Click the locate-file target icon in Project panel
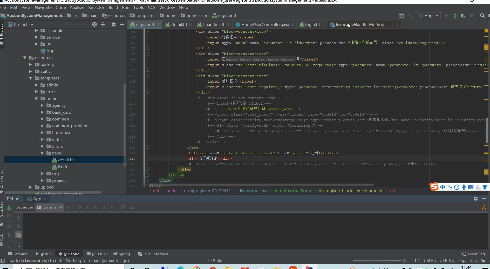490x269 pixels. [x=94, y=24]
